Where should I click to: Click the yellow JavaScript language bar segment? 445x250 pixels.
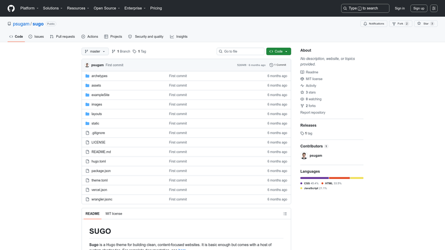coord(357,178)
